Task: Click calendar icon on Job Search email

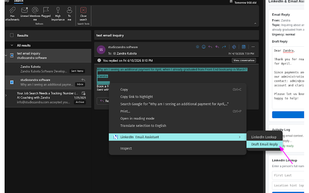Action: pyautogui.click(x=83, y=93)
